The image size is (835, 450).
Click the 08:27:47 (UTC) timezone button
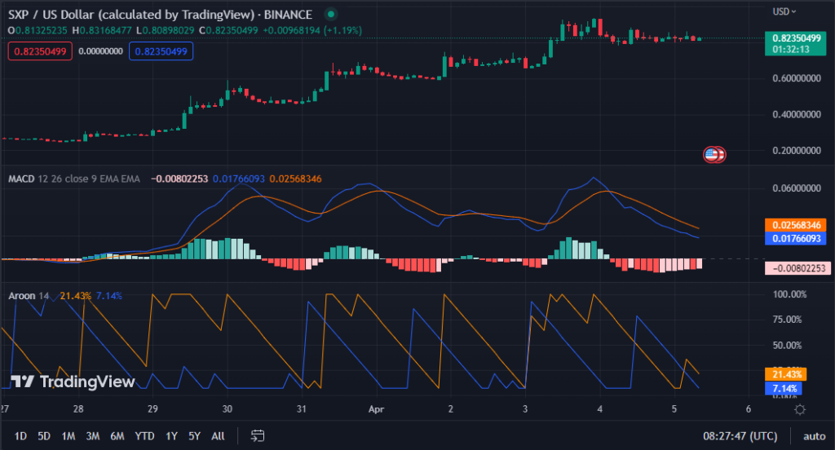pos(740,436)
